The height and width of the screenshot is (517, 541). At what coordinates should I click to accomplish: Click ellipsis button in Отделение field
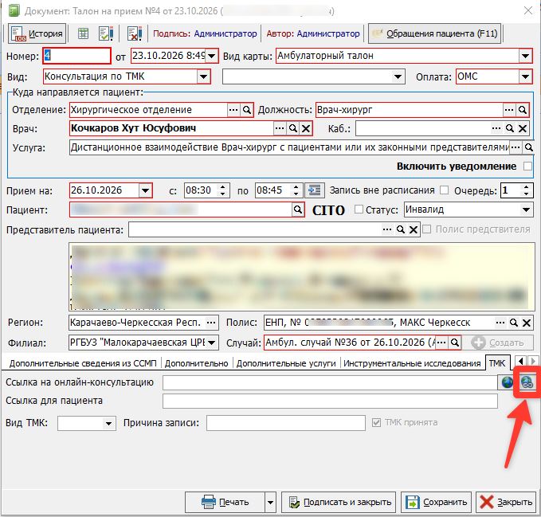233,110
